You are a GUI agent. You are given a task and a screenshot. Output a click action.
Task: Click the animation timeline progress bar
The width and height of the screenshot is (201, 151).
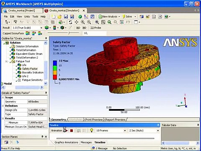click(x=106, y=138)
